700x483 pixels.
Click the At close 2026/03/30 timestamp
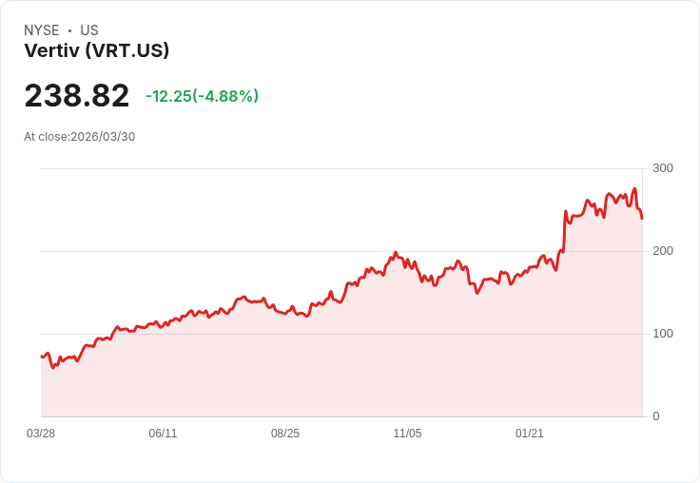click(x=80, y=137)
